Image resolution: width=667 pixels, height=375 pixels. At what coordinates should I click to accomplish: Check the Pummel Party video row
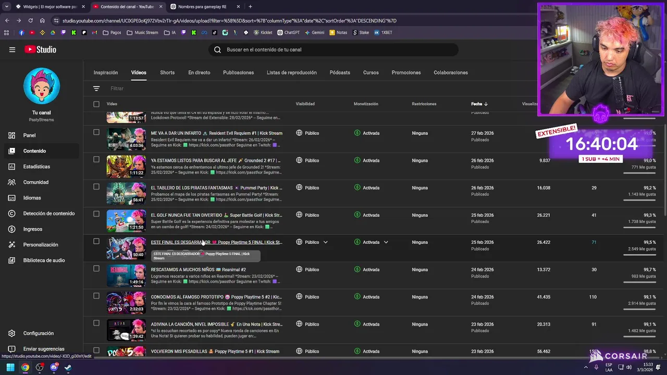tap(96, 186)
